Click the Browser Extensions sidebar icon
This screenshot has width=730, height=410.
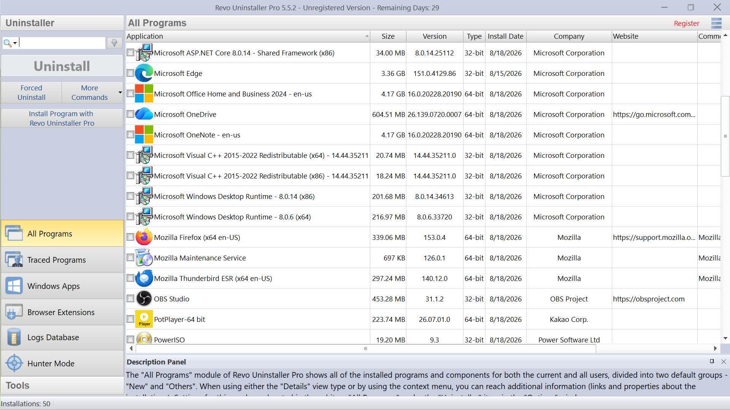coord(14,312)
